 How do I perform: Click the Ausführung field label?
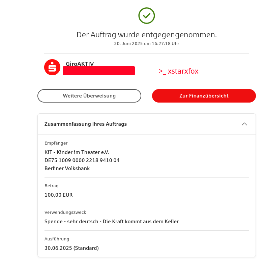click(57, 239)
